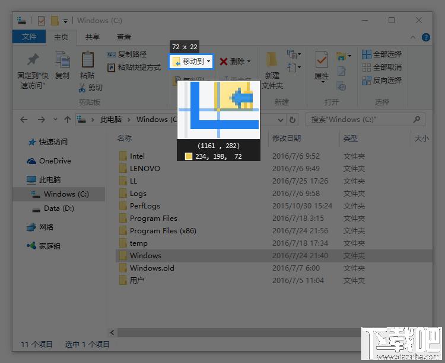Viewport: 445px width, 363px height.
Task: Click the Edit icon in Open group
Action: tap(341, 71)
